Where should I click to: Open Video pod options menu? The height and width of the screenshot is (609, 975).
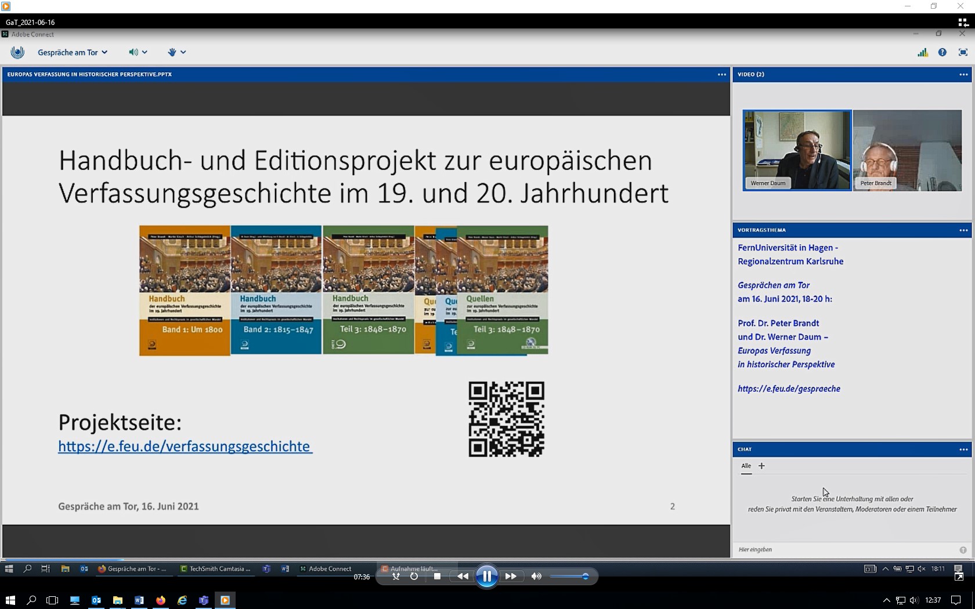coord(963,74)
